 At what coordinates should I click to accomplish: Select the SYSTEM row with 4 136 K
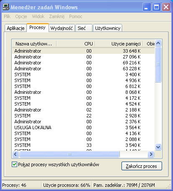83,133
